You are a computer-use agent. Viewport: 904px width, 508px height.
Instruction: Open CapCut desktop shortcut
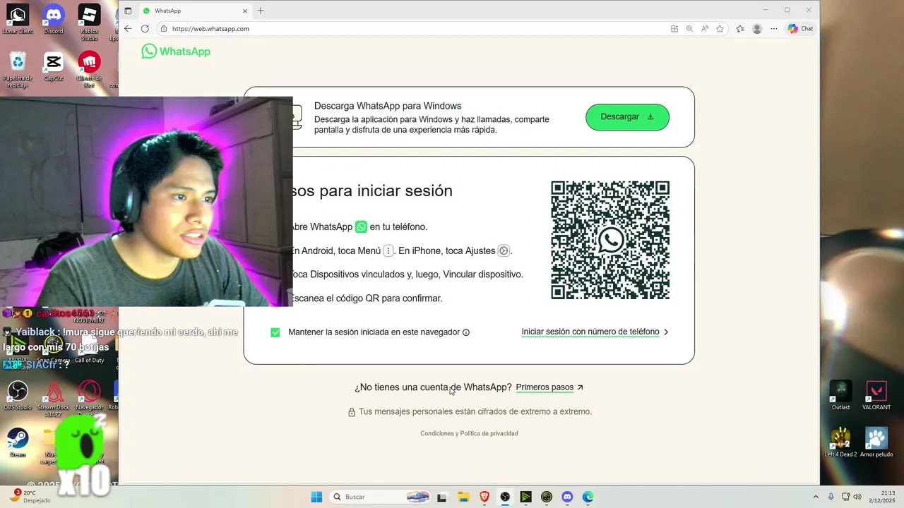point(54,66)
